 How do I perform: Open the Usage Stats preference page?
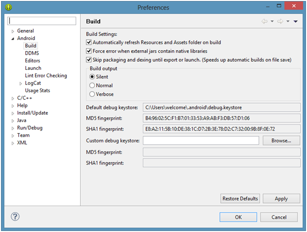click(x=37, y=91)
